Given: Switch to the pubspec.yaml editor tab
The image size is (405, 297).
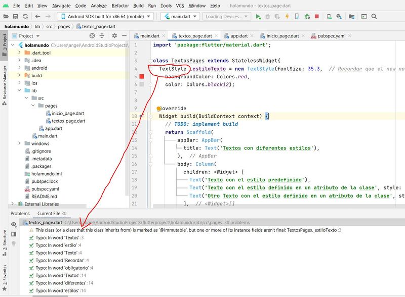Looking at the screenshot, I should click(332, 36).
